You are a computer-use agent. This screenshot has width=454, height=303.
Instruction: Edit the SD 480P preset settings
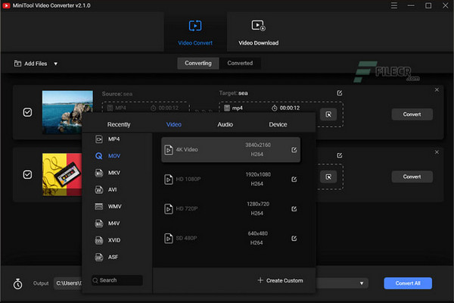[x=294, y=239]
